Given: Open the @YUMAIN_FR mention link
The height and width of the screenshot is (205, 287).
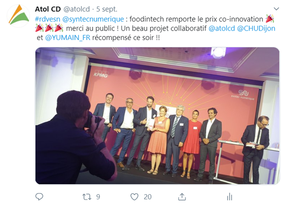Looking at the screenshot, I should (68, 38).
